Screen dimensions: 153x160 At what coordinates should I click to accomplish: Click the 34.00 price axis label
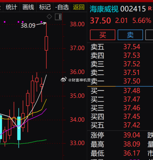click(77, 120)
